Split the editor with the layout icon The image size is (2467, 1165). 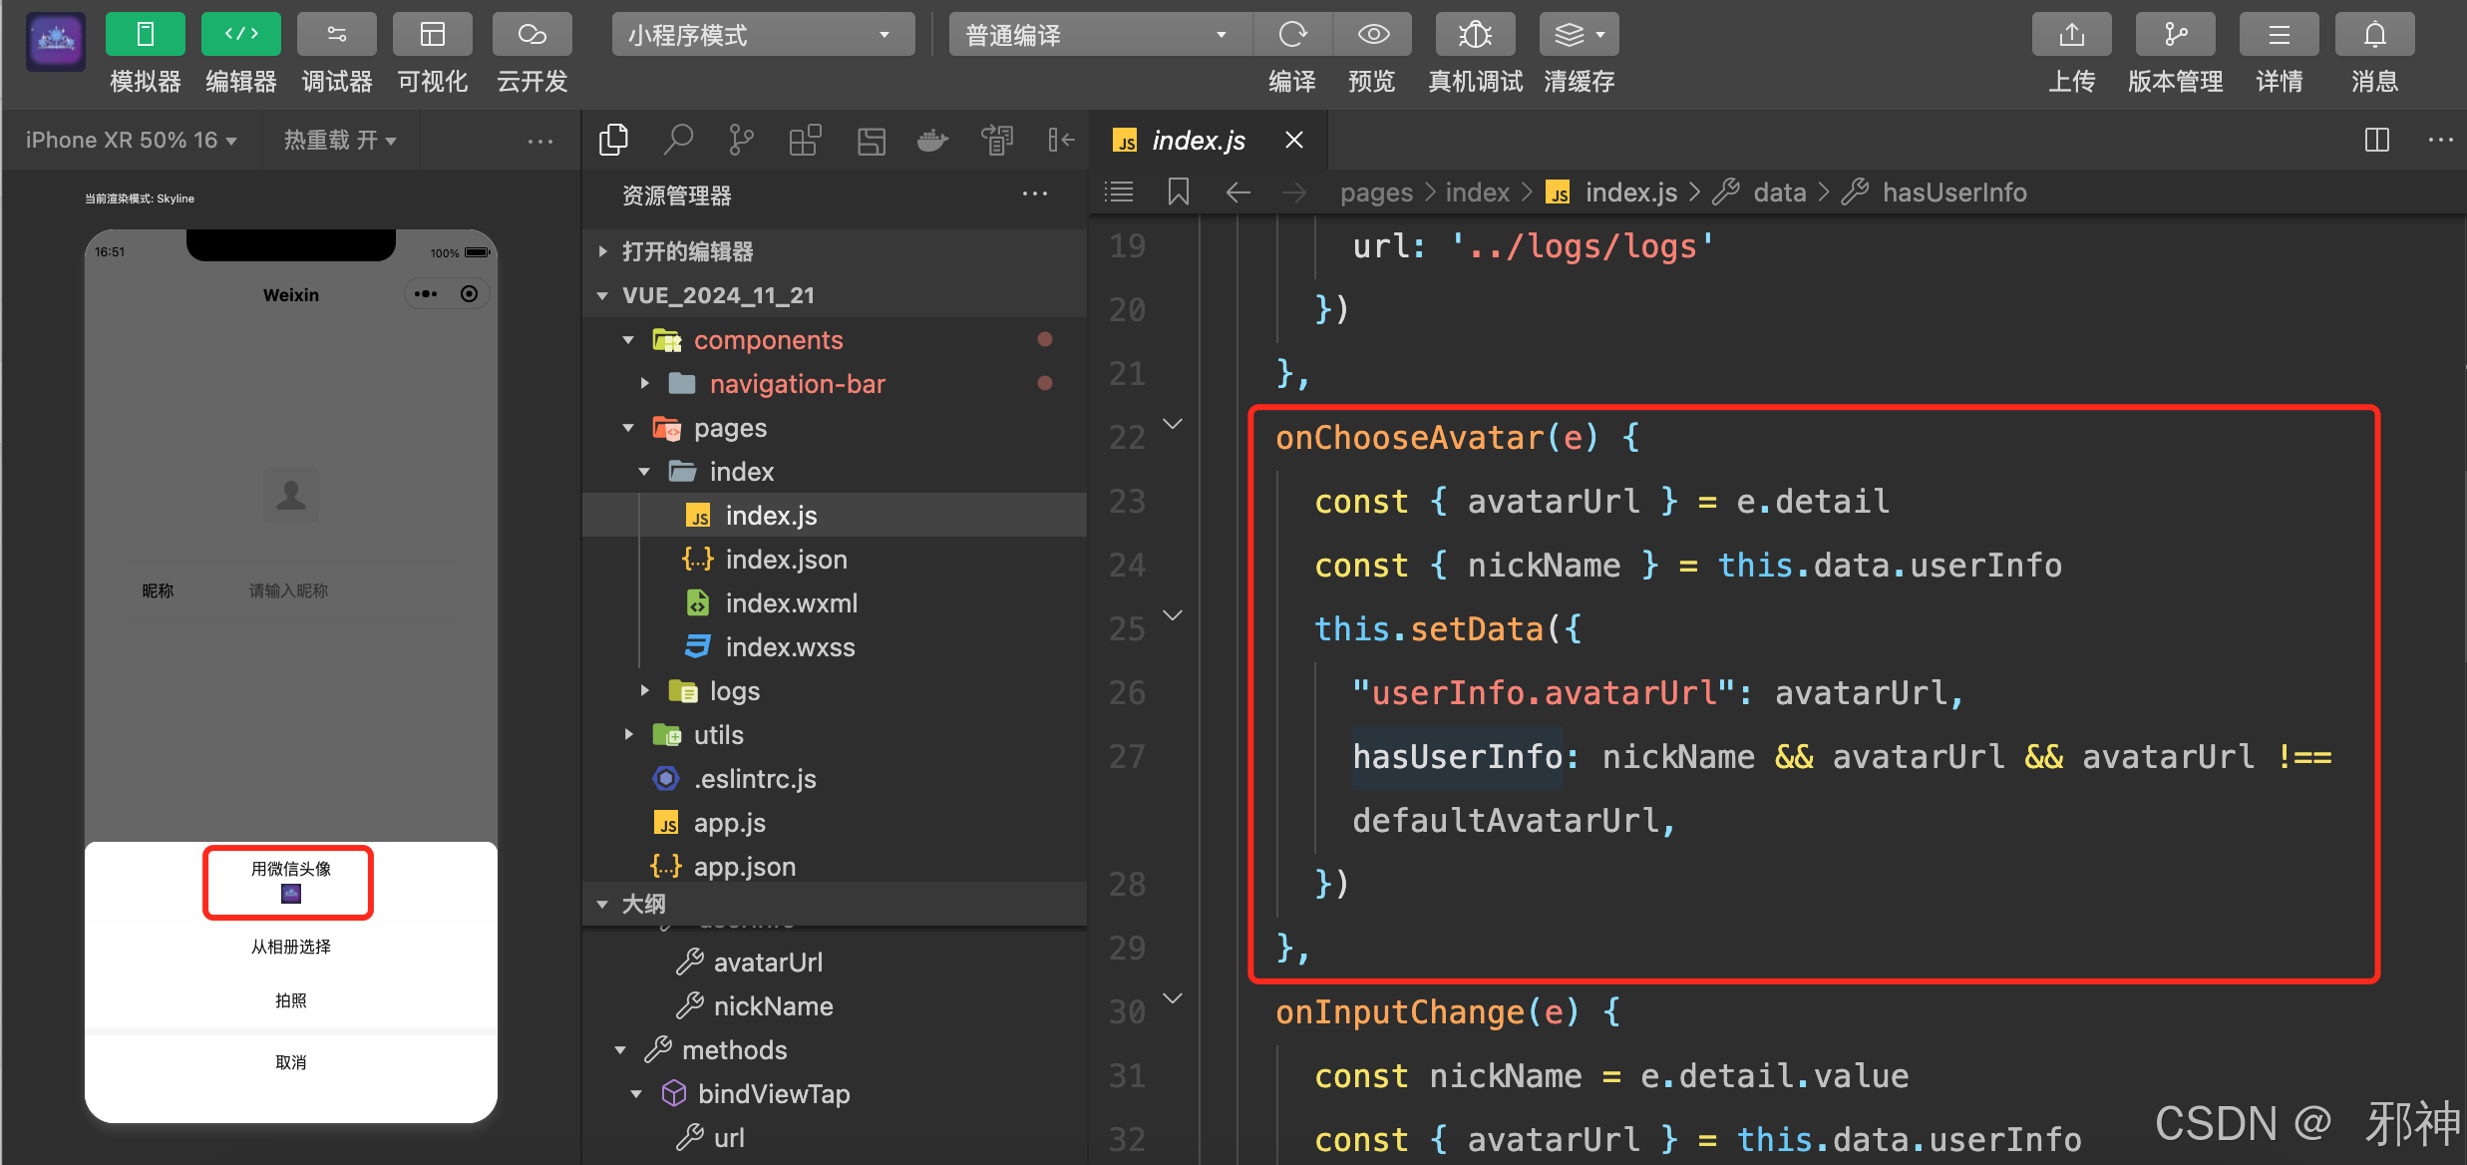click(x=2376, y=140)
